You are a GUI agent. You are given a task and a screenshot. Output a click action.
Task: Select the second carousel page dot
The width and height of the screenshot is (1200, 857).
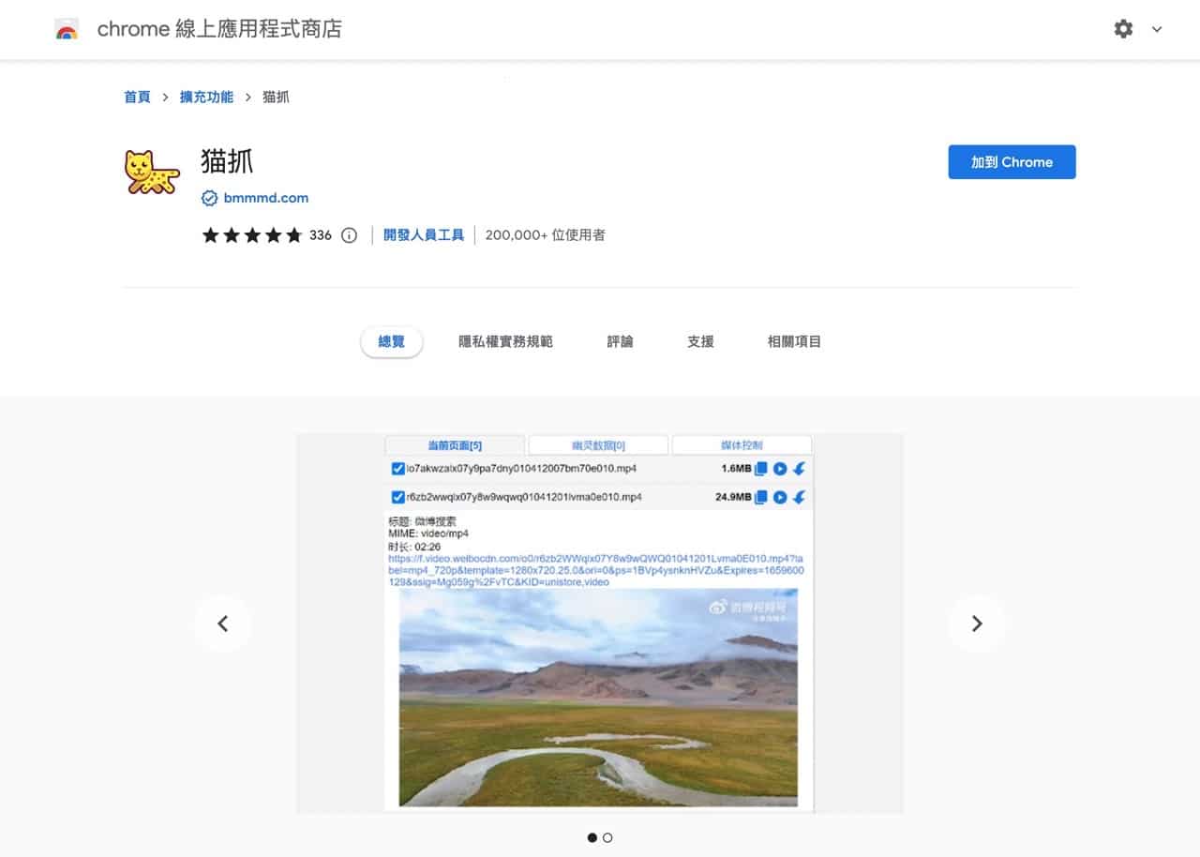pyautogui.click(x=607, y=837)
